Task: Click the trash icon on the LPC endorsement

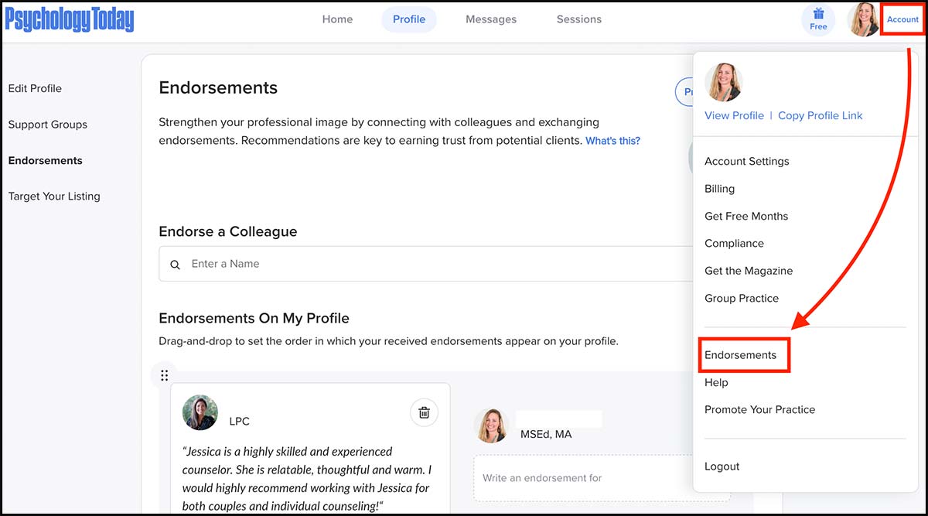Action: coord(424,412)
